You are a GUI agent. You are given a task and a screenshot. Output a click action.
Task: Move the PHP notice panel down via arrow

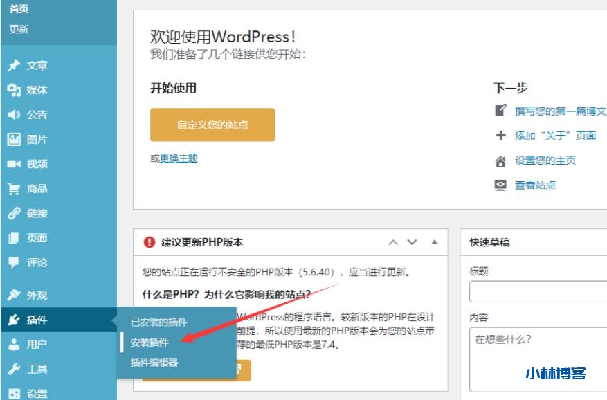click(x=412, y=242)
